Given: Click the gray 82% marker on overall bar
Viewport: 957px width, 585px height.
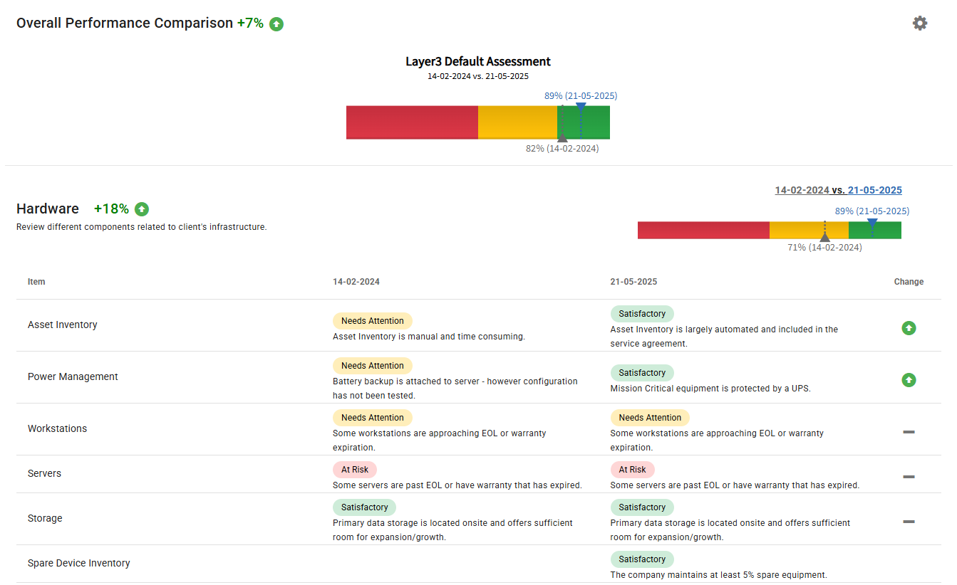Looking at the screenshot, I should [x=562, y=137].
